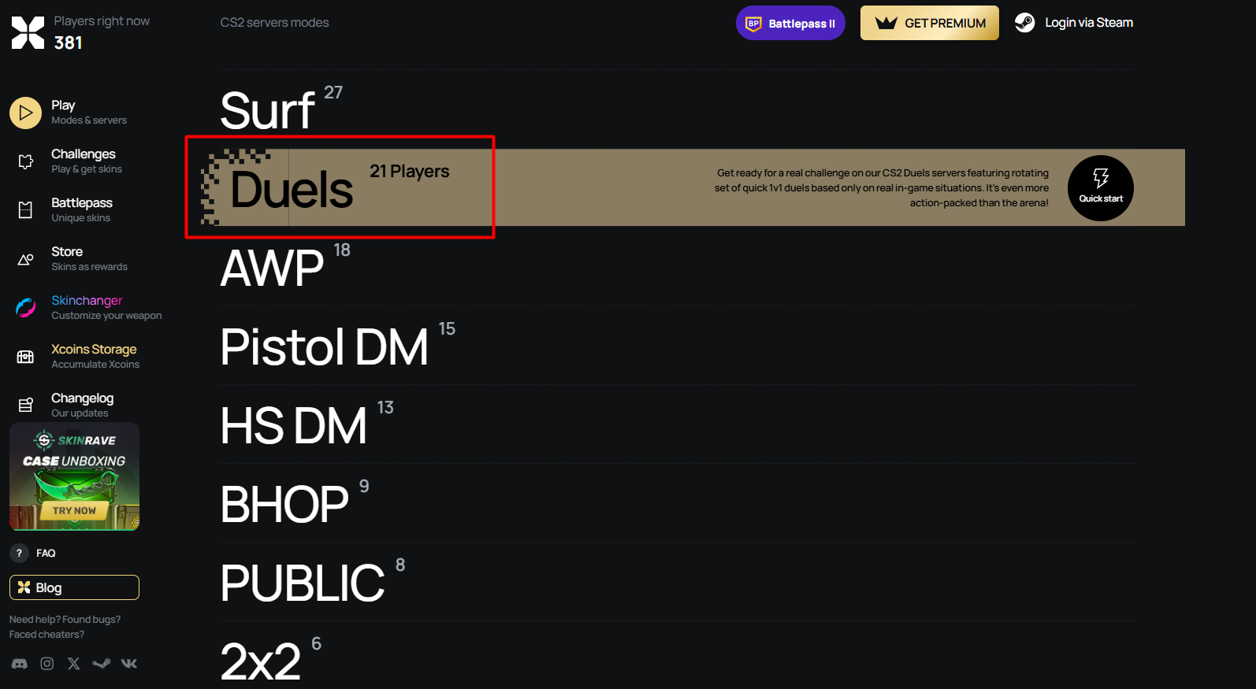Click the GET PREMIUM button
The image size is (1256, 689).
click(x=929, y=23)
